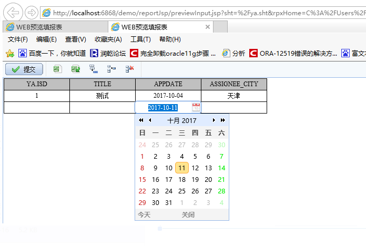Screen dimensions: 366x246
Task: Click empty TITLE cell in second row
Action: pos(103,108)
